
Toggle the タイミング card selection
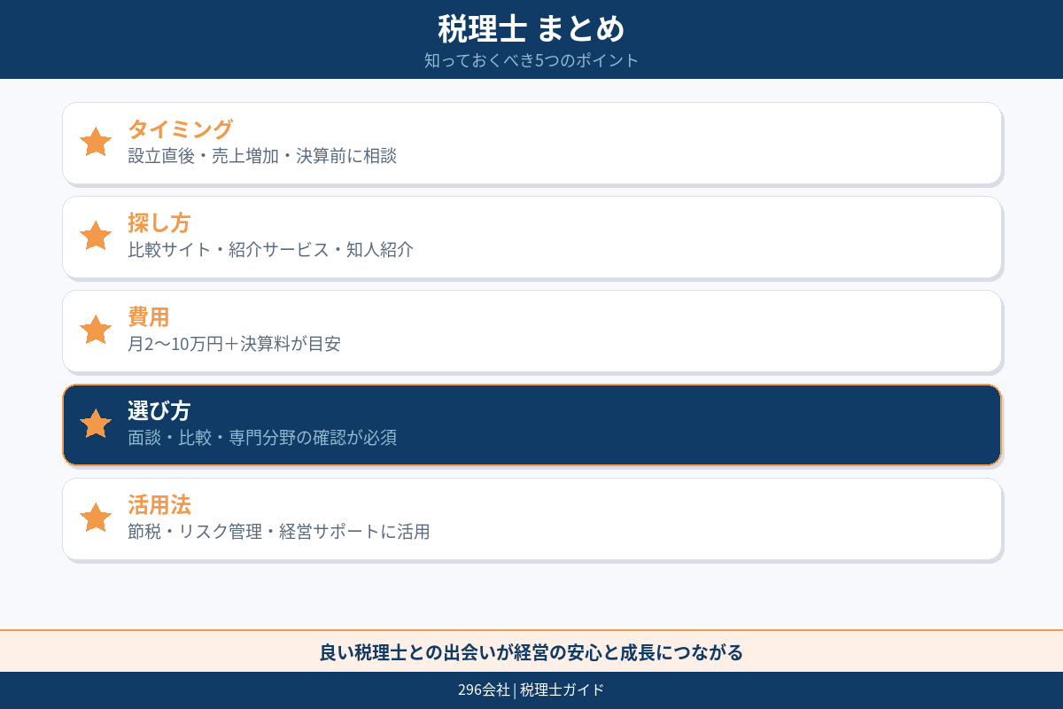tap(531, 143)
